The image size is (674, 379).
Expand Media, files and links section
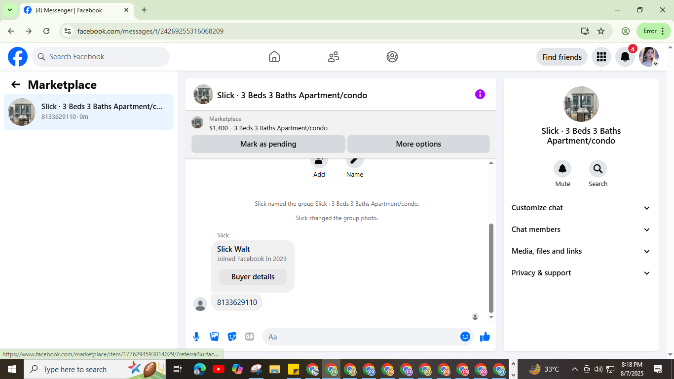(x=581, y=251)
